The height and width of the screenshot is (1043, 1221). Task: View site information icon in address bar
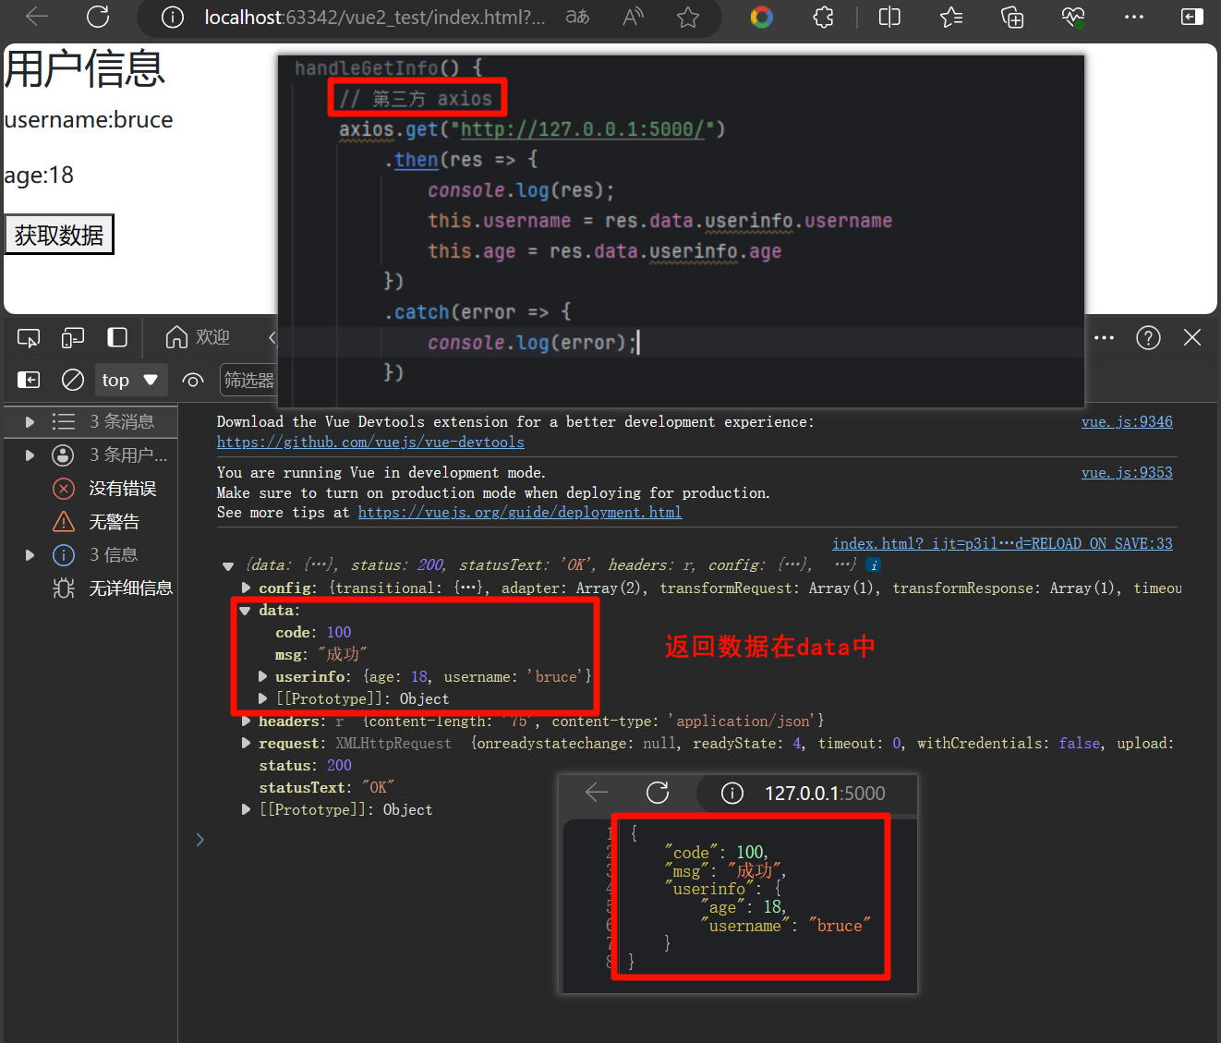click(x=173, y=18)
